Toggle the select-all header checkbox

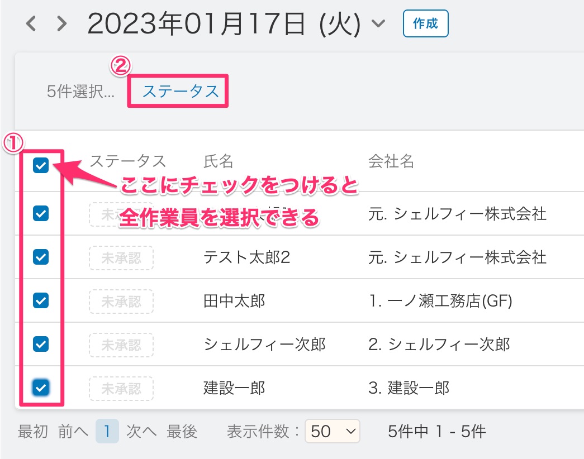point(41,165)
